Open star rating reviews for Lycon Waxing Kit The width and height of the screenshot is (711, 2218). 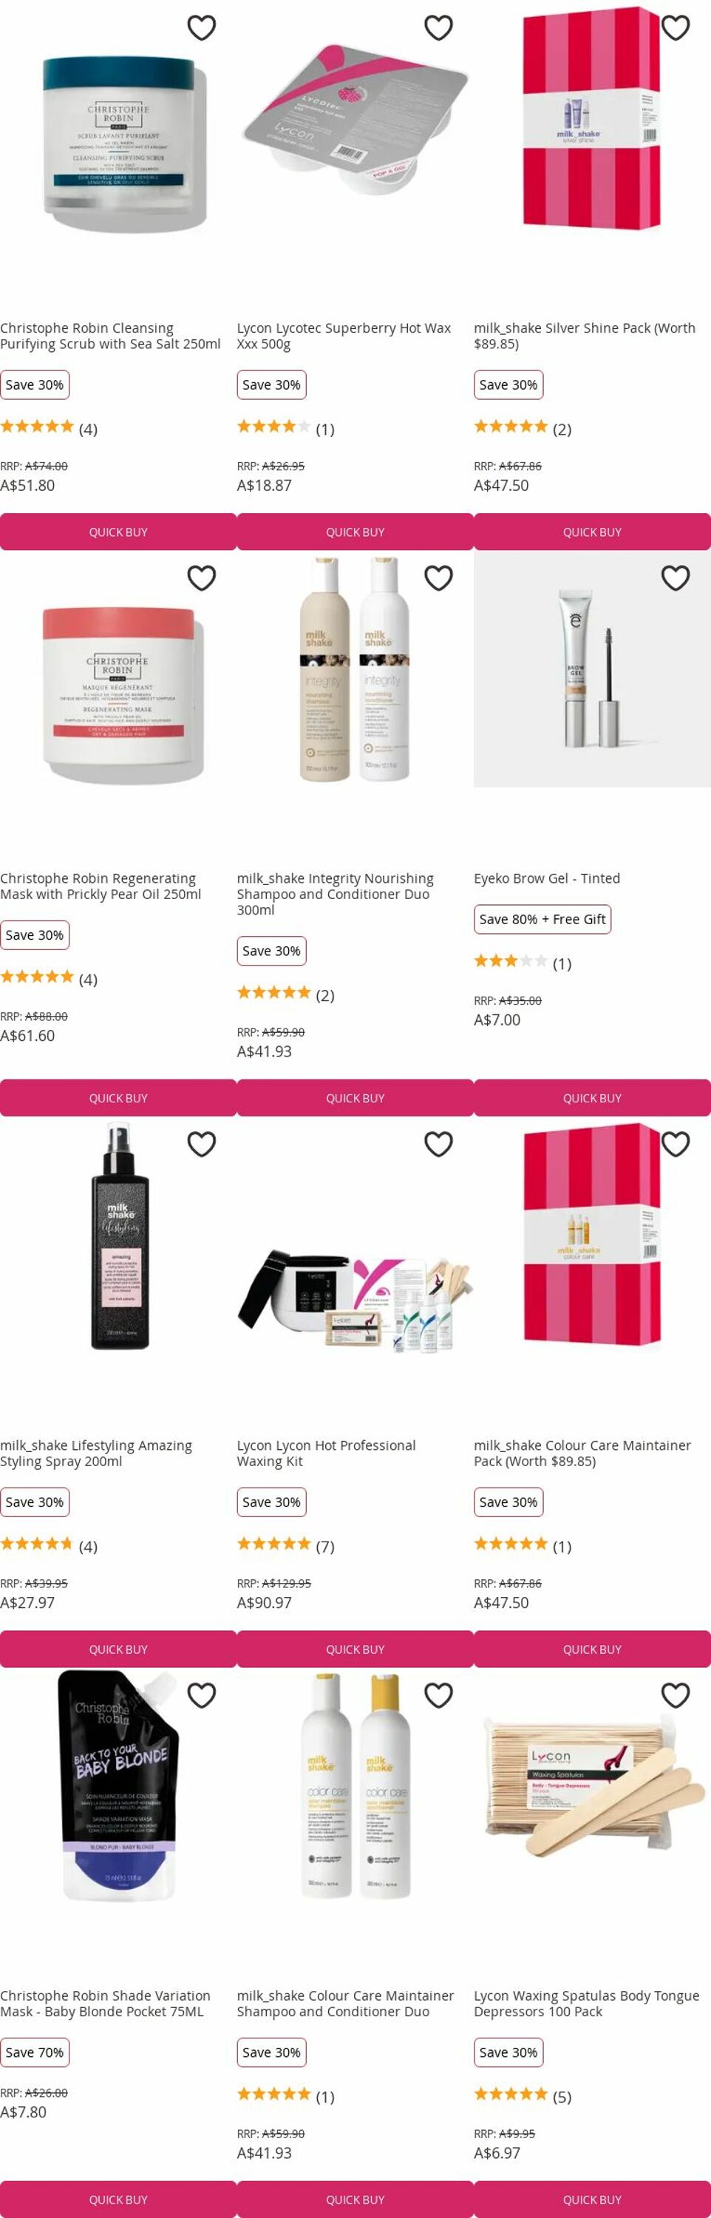click(286, 1547)
